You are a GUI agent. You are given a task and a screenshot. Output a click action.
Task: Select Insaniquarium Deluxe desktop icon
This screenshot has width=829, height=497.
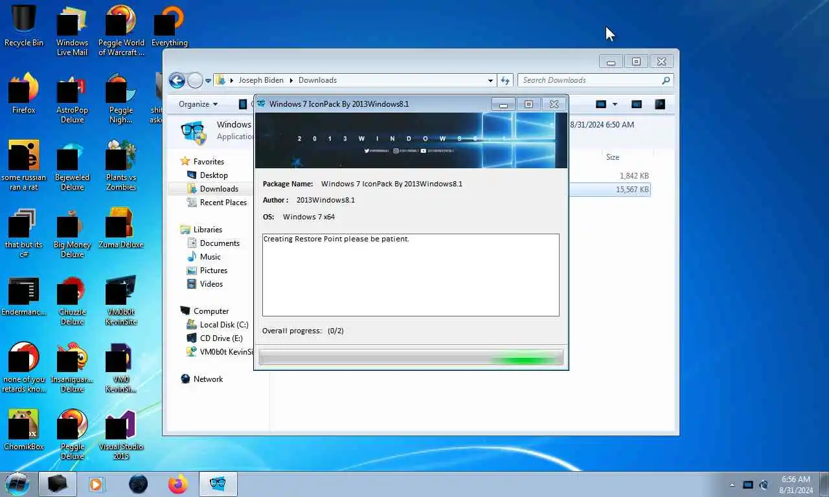click(72, 368)
